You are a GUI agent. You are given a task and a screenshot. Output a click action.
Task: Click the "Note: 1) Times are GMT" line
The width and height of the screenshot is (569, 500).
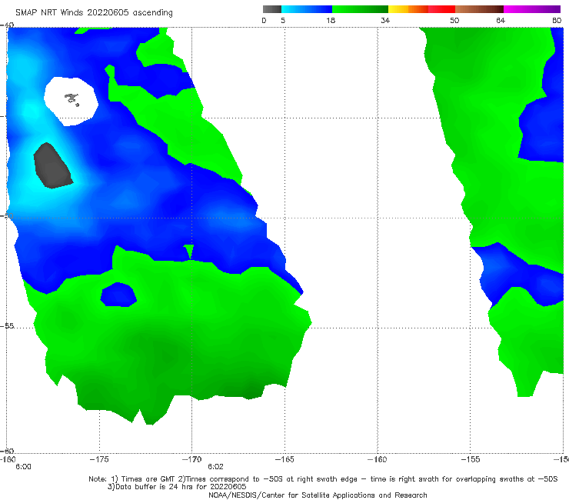tap(323, 479)
